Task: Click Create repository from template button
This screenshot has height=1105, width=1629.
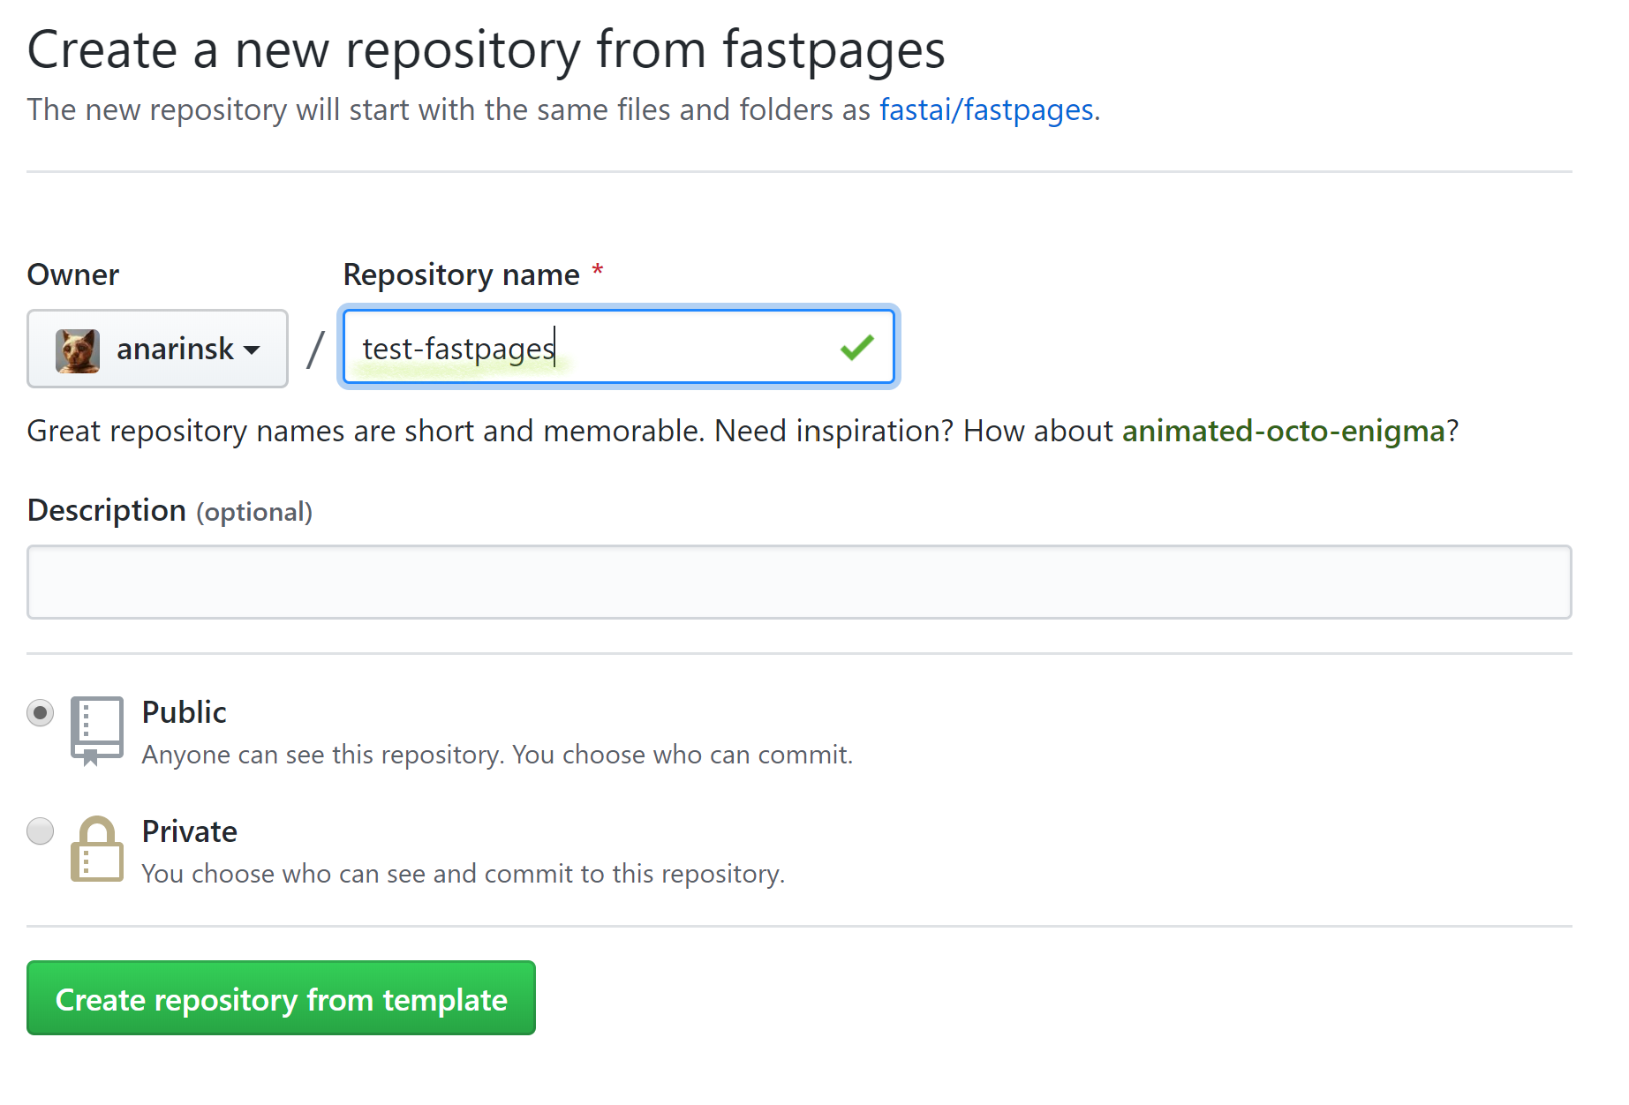Action: click(x=281, y=998)
